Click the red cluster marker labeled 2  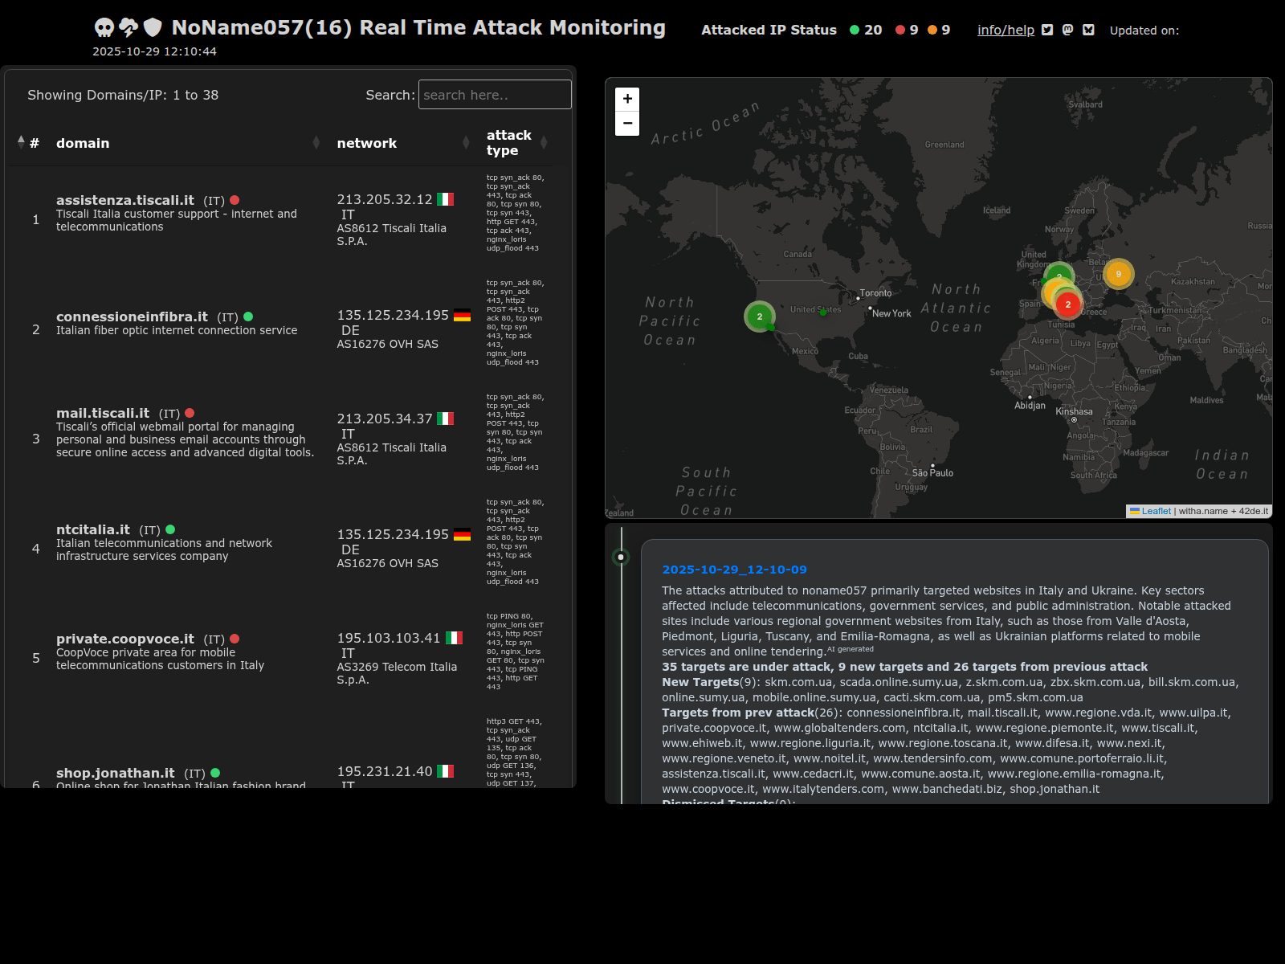tap(1068, 304)
